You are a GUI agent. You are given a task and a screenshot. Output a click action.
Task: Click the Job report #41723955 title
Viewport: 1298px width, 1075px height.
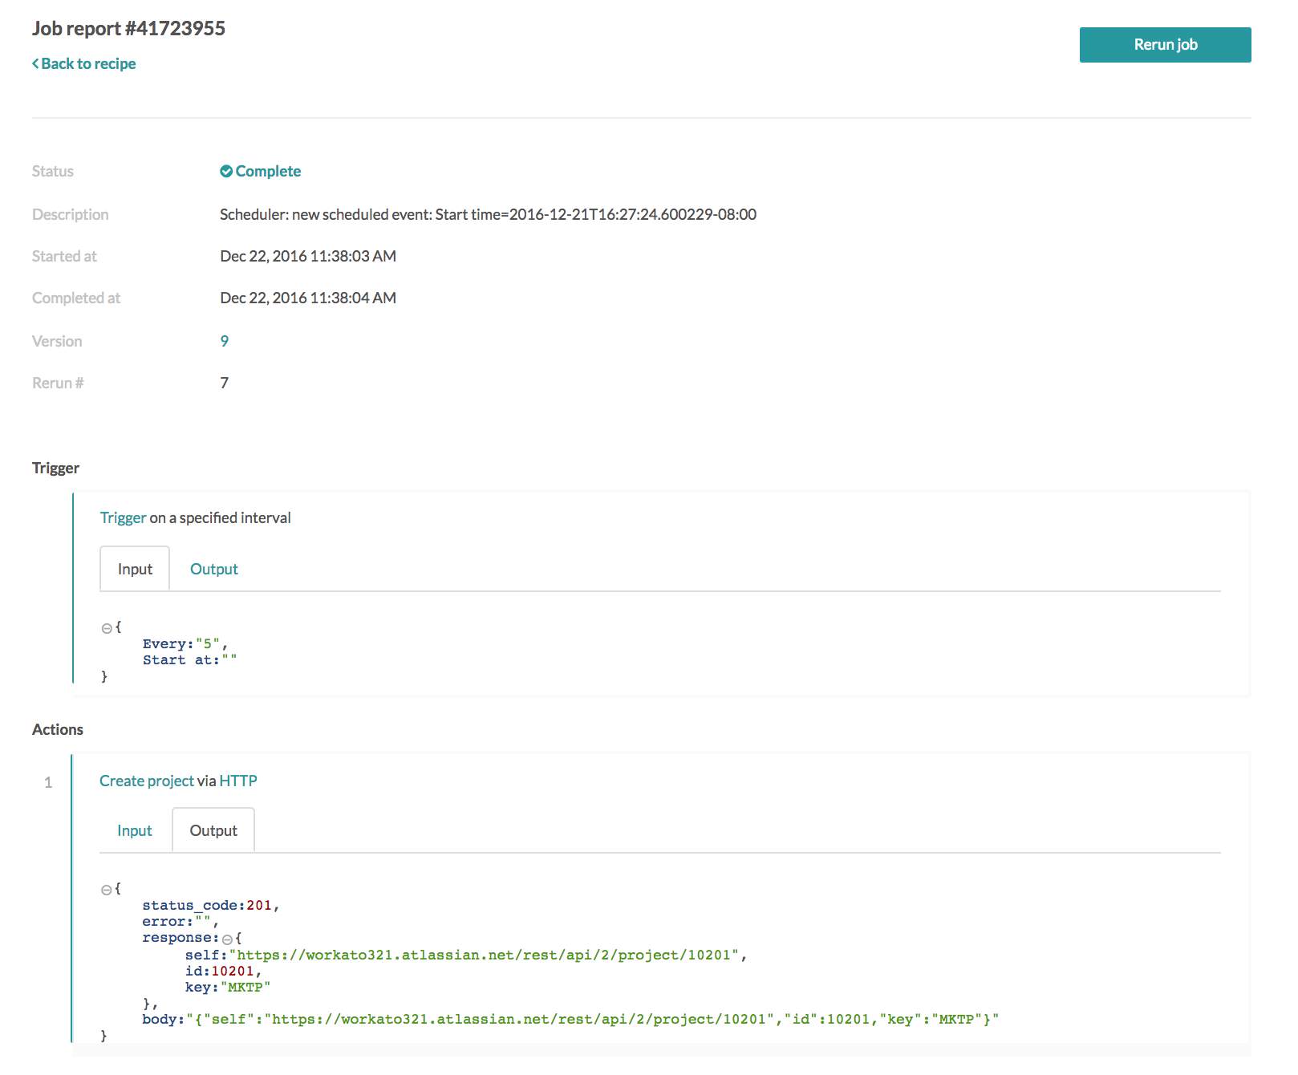coord(128,28)
